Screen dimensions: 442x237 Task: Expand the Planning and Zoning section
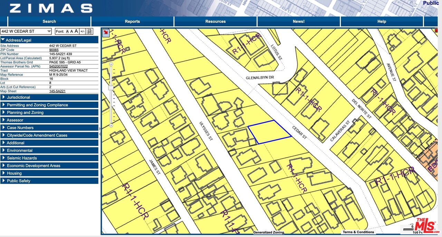tap(49, 113)
